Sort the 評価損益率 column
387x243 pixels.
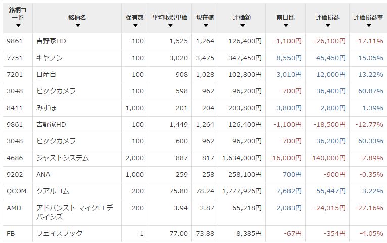tap(368, 25)
